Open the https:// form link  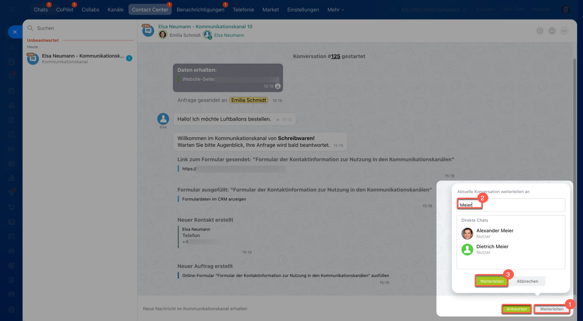point(189,169)
